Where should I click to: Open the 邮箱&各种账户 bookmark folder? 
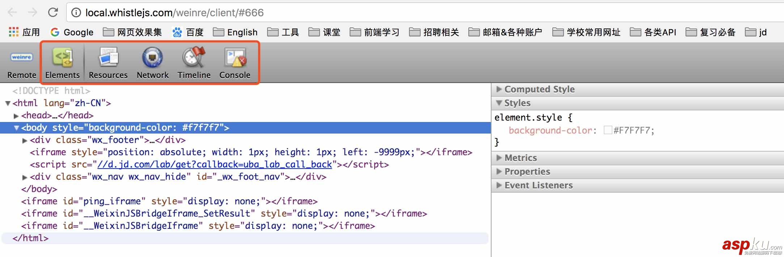click(x=505, y=32)
